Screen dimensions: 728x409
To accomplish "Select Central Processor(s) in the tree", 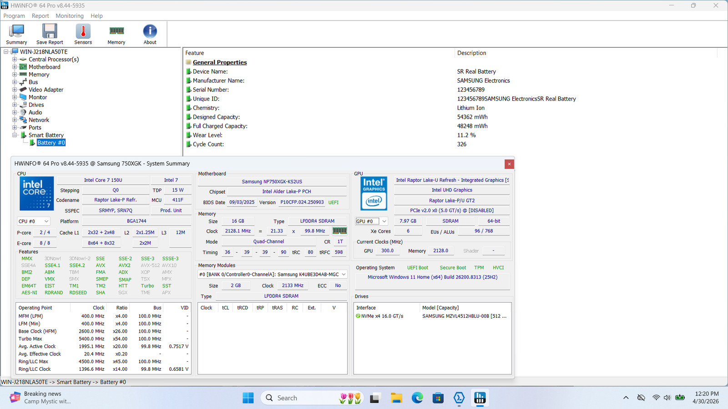I will (54, 60).
